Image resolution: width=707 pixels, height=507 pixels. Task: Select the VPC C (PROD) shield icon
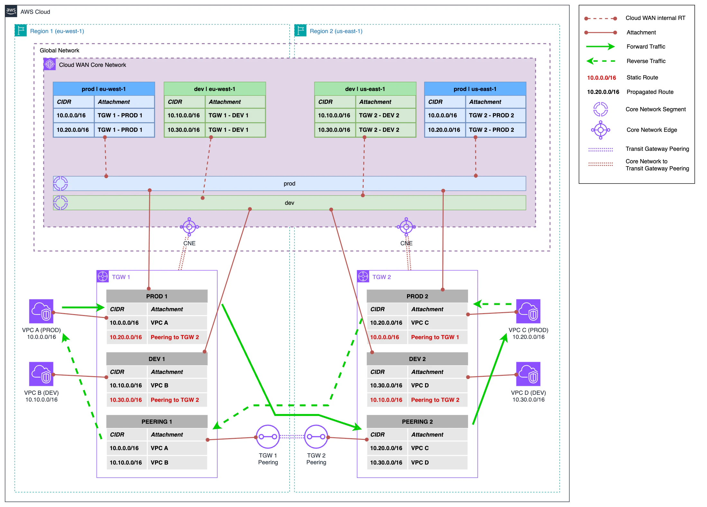pyautogui.click(x=528, y=311)
